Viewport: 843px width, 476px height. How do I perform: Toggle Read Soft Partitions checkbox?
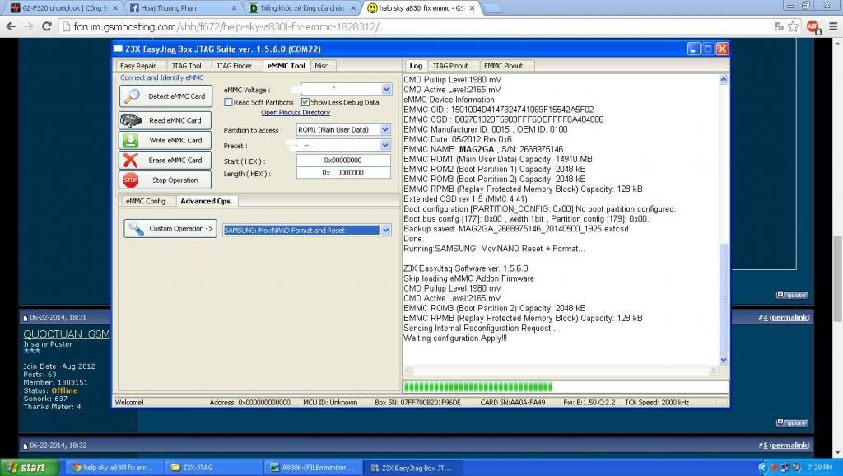tap(229, 102)
